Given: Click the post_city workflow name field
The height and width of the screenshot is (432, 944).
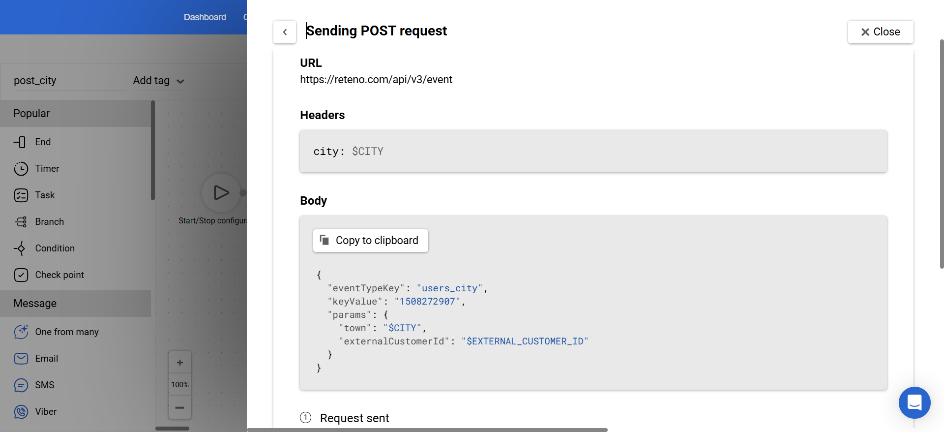Looking at the screenshot, I should (x=69, y=81).
